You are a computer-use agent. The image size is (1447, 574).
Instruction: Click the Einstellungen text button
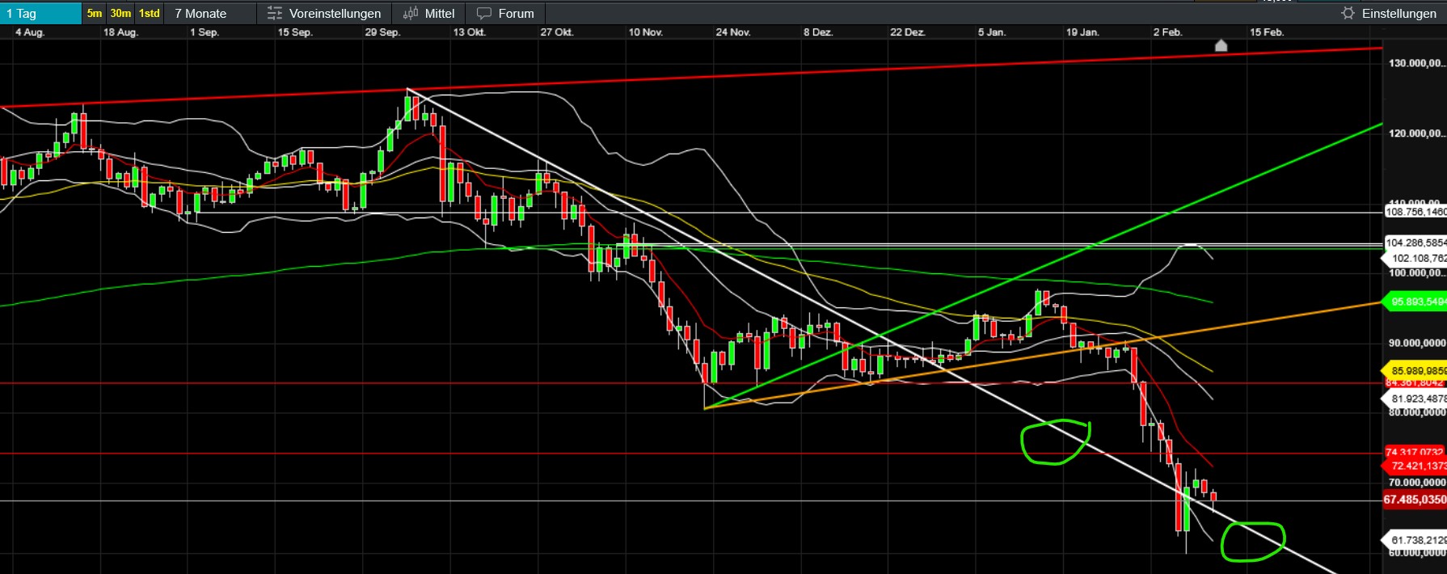pyautogui.click(x=1398, y=13)
